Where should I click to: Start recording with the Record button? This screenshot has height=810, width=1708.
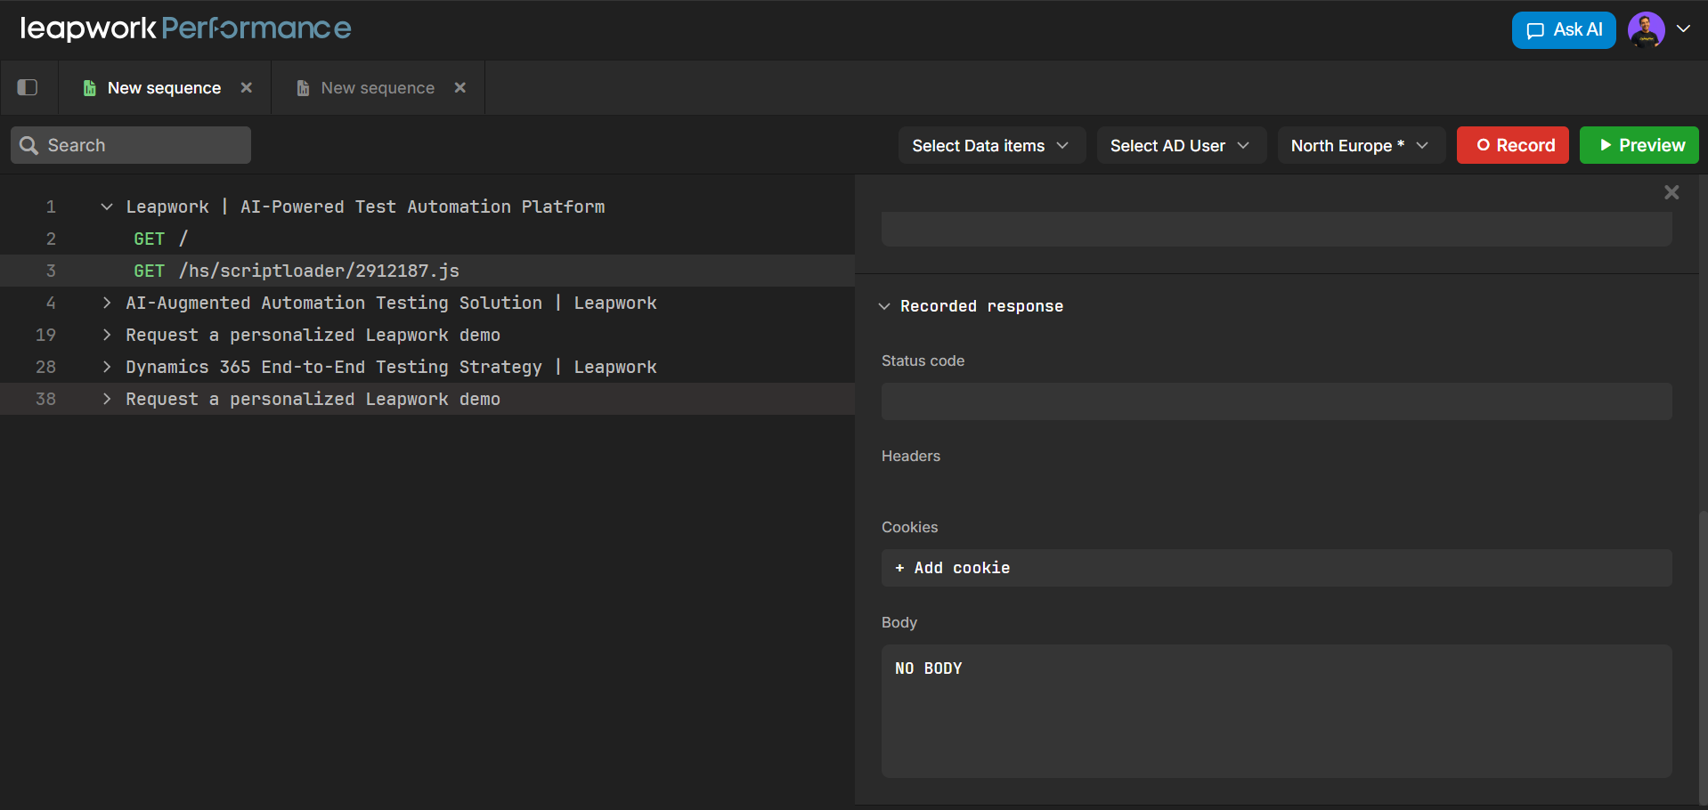point(1512,145)
